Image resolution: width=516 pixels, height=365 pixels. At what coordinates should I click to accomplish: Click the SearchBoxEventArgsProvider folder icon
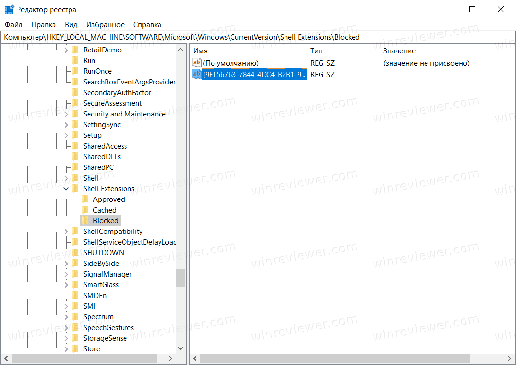76,82
